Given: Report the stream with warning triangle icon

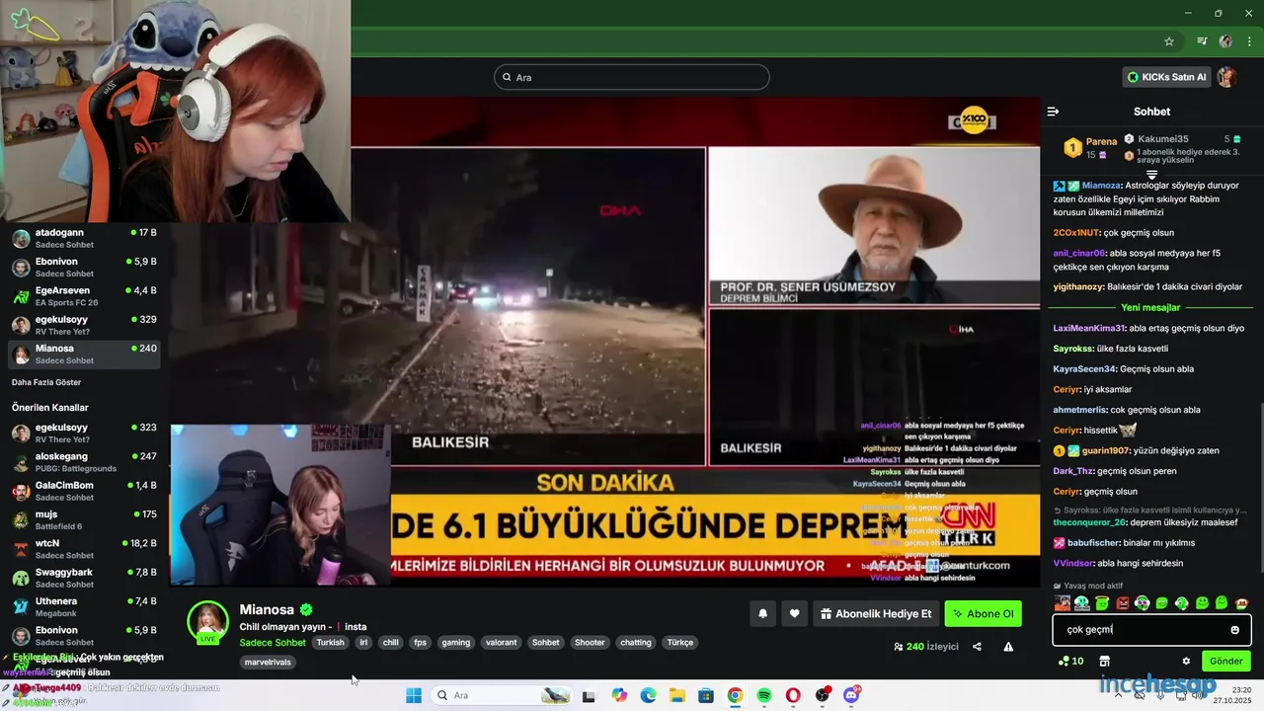Looking at the screenshot, I should [x=1008, y=647].
